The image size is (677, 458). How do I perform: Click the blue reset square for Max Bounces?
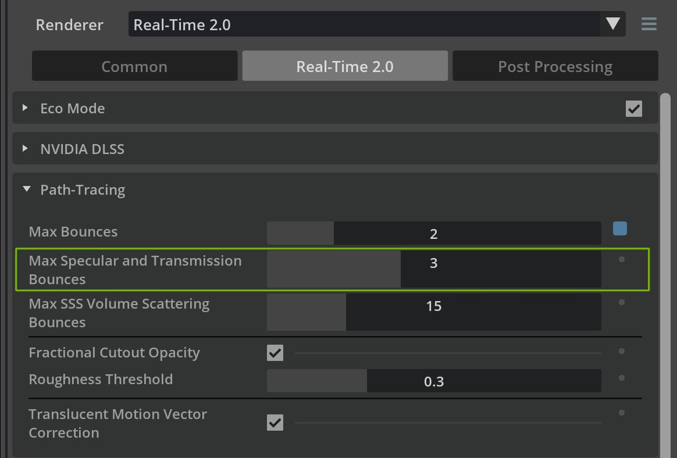620,228
